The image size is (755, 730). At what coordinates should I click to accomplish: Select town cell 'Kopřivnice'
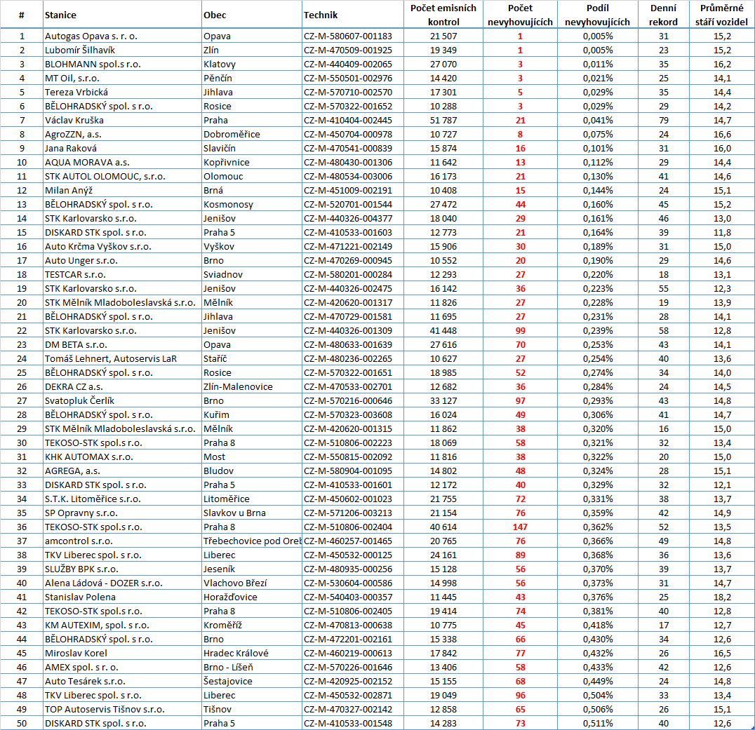coord(252,162)
